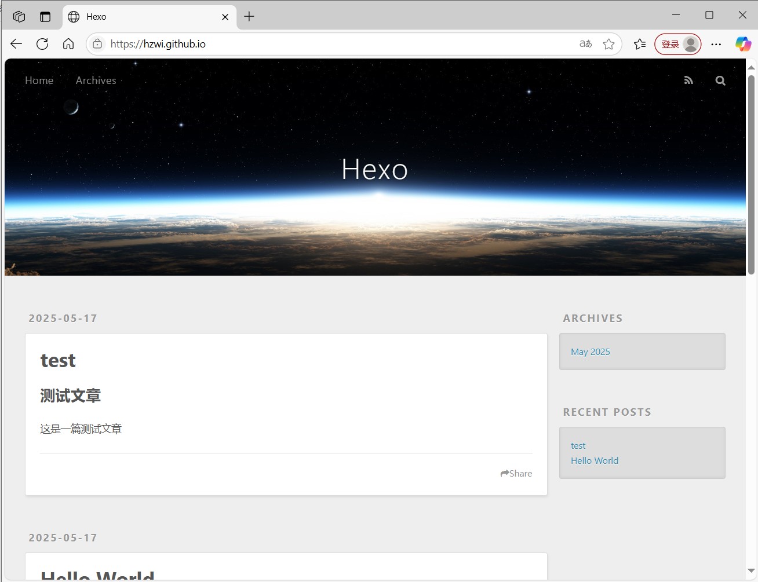The width and height of the screenshot is (758, 582).
Task: Open a new tab with plus button
Action: tap(249, 16)
